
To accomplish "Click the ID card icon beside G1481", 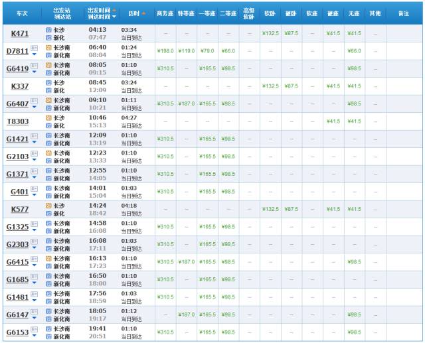I will coord(34,295).
